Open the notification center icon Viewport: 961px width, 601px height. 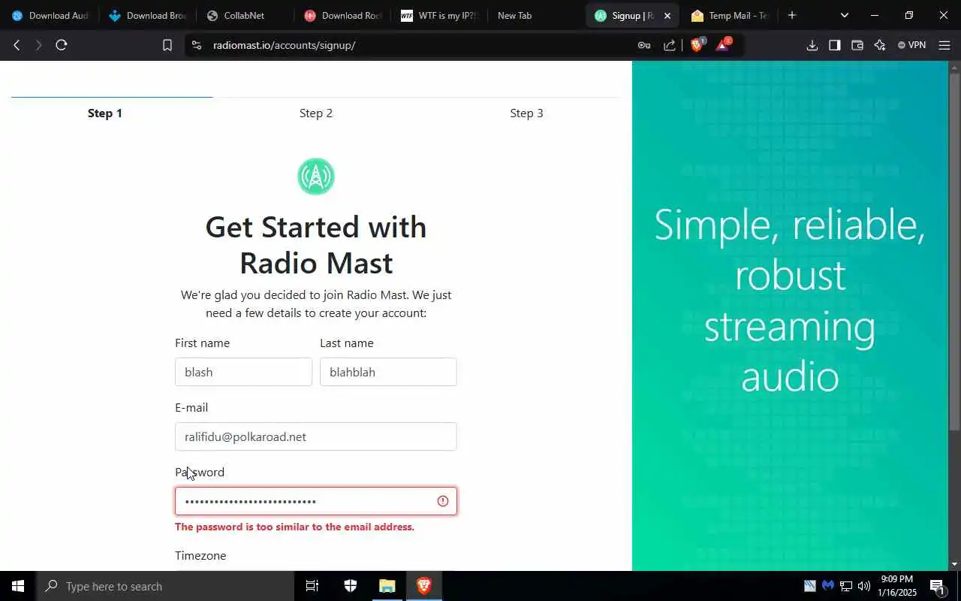937,586
